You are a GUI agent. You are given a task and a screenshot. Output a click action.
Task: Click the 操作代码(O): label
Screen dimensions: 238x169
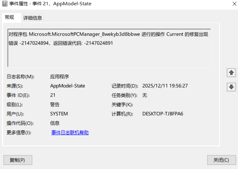[20, 123]
